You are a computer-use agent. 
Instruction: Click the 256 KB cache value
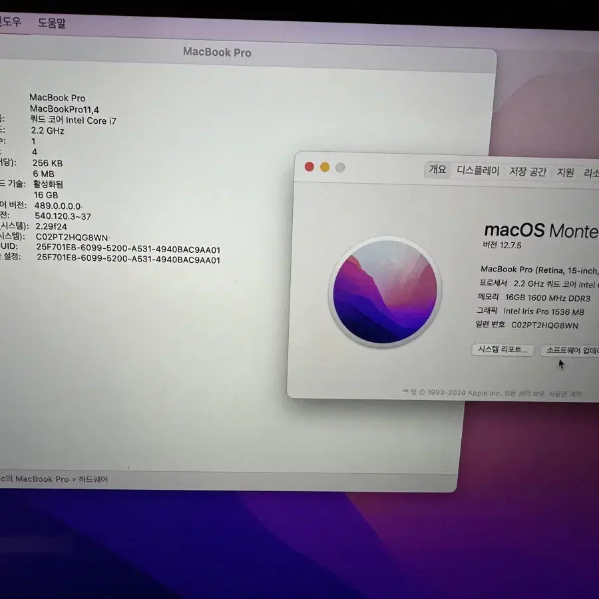click(47, 163)
